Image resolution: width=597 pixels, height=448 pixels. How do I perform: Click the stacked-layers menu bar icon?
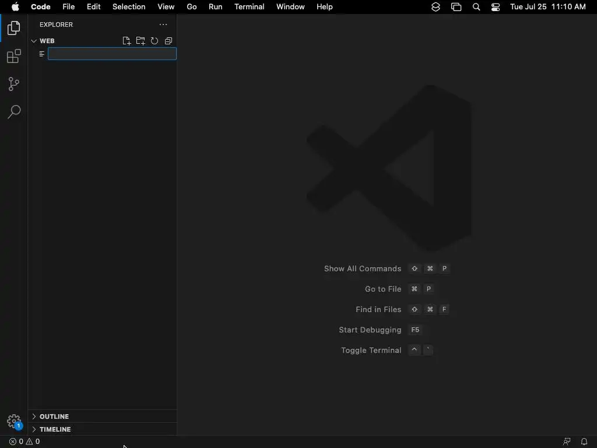pyautogui.click(x=436, y=7)
